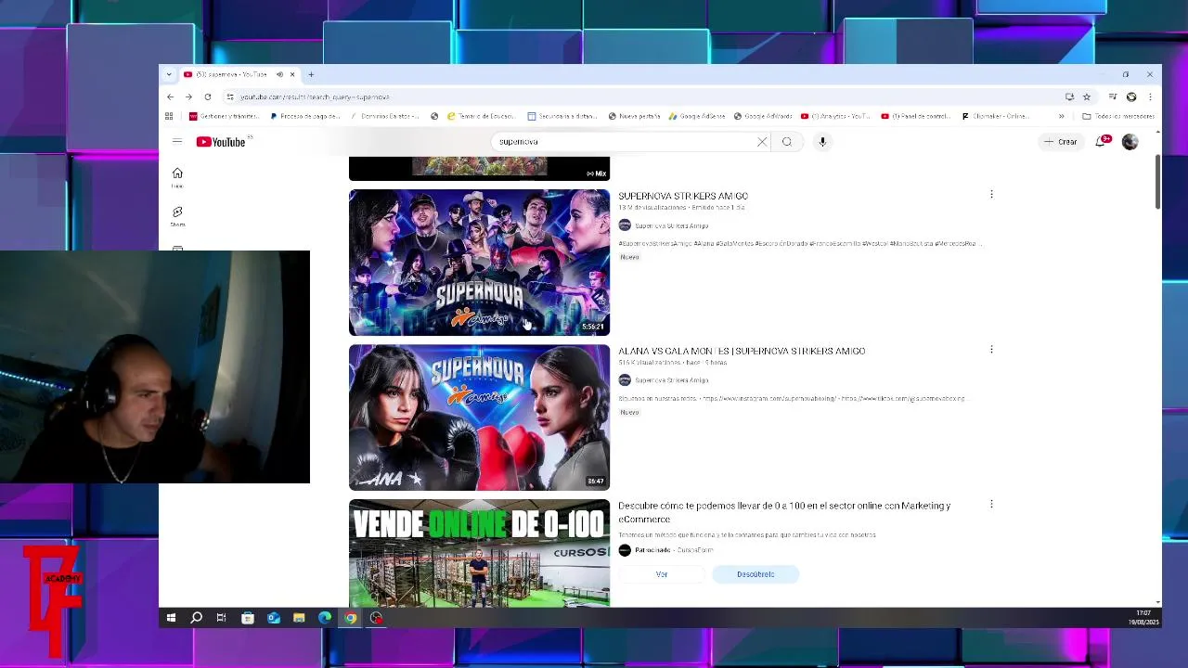Open options for SUPERNOVA STRIKERS AMIGO video

tap(991, 195)
